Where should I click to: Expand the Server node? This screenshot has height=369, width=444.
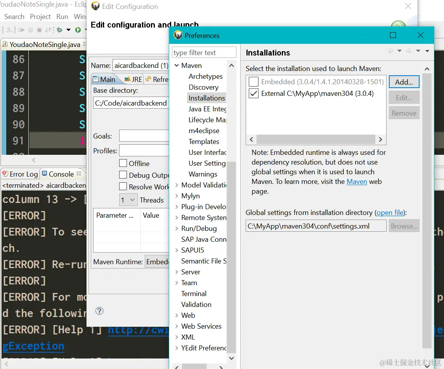click(x=177, y=272)
